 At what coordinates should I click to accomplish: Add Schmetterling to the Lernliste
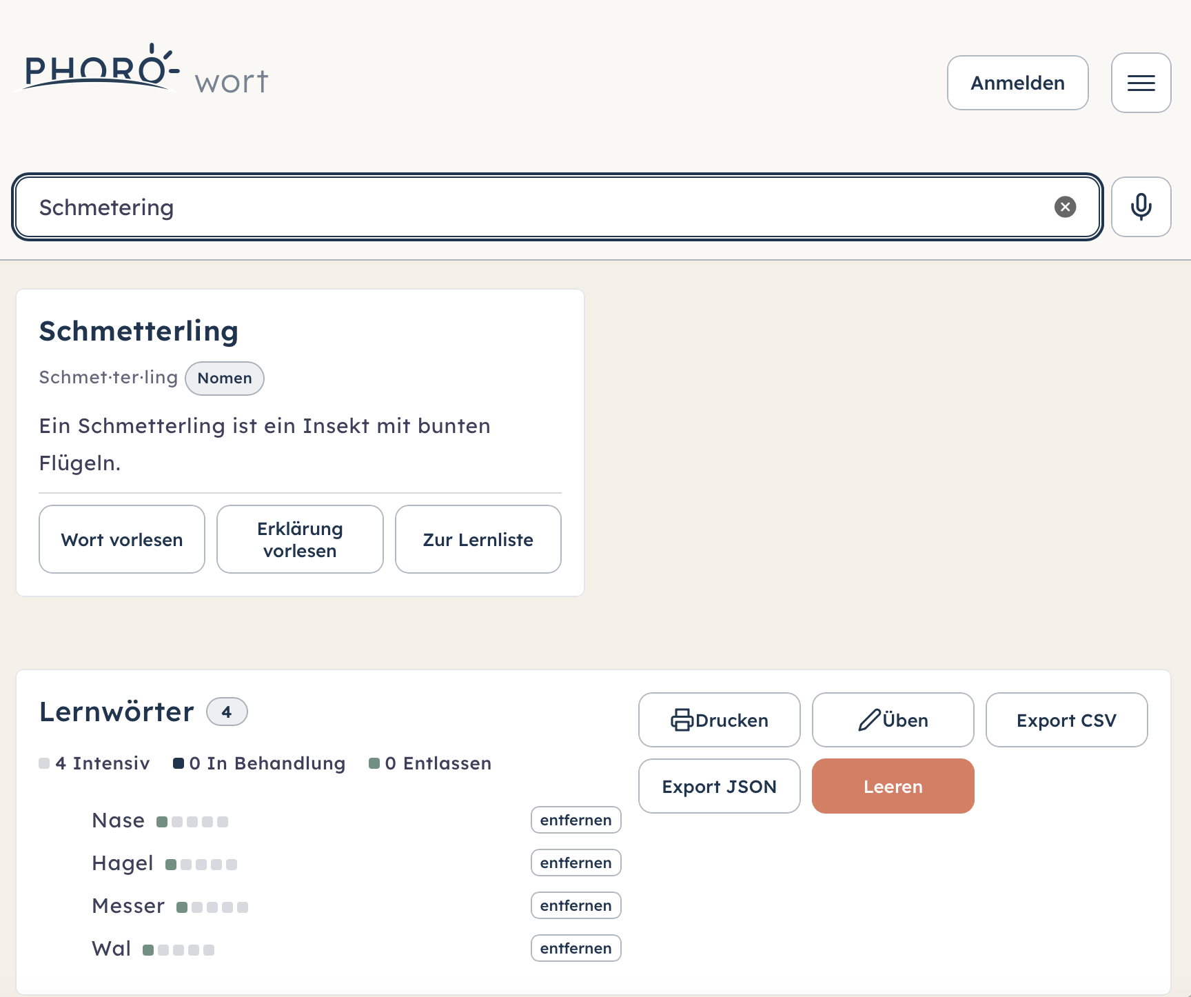pyautogui.click(x=478, y=539)
